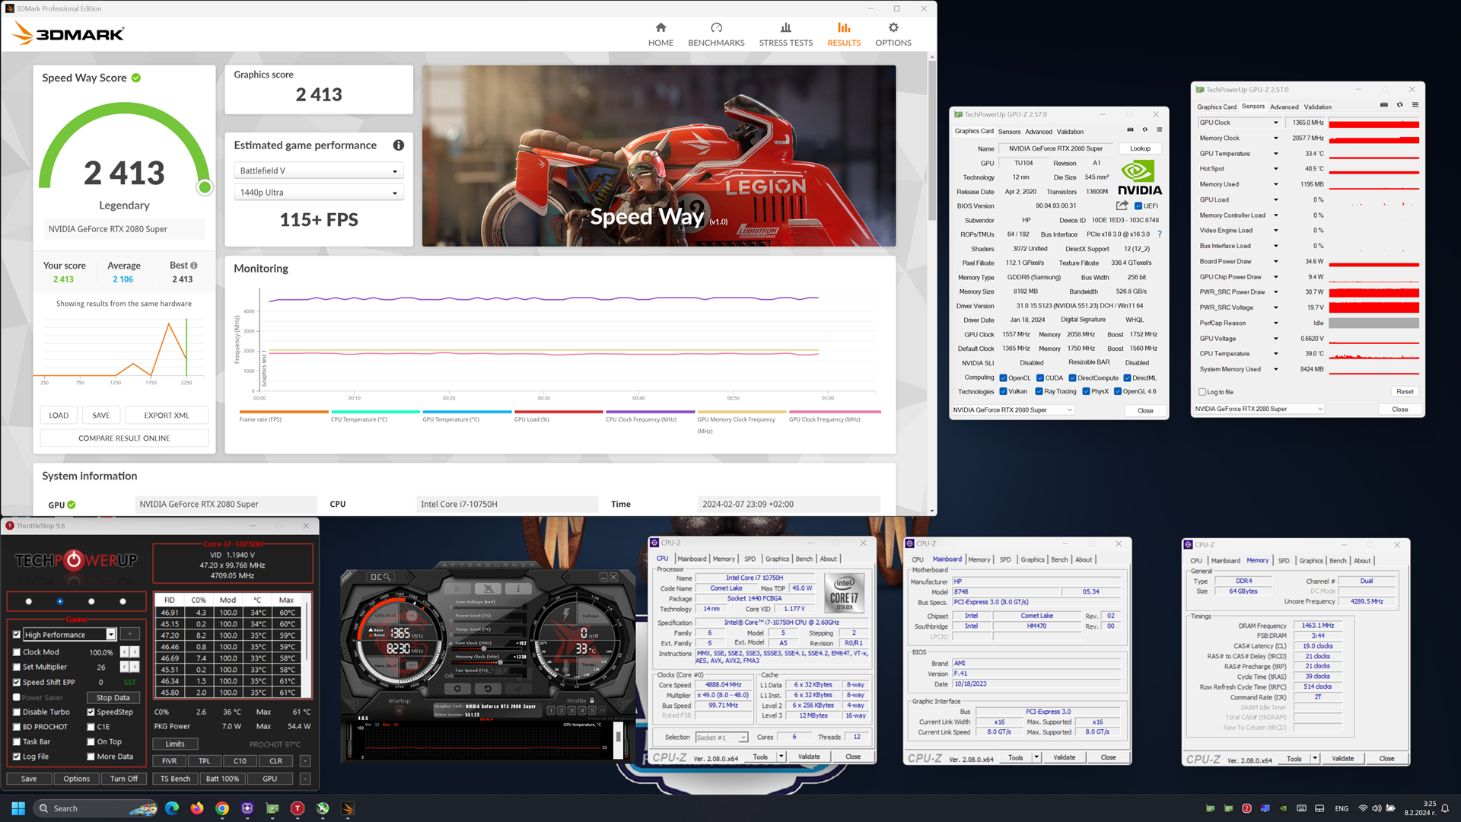Screen dimensions: 1461x822
Task: Enable Clock Mod checkbox in ThrottleStop
Action: 17,652
